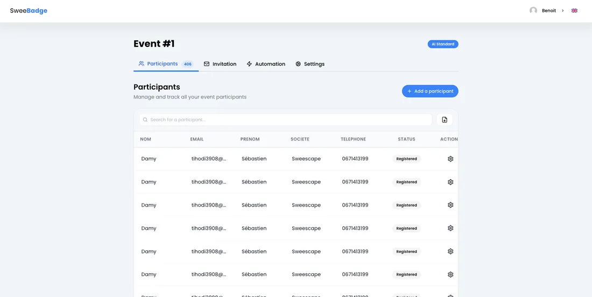Switch language via the UK flag icon
The height and width of the screenshot is (297, 592).
point(574,11)
